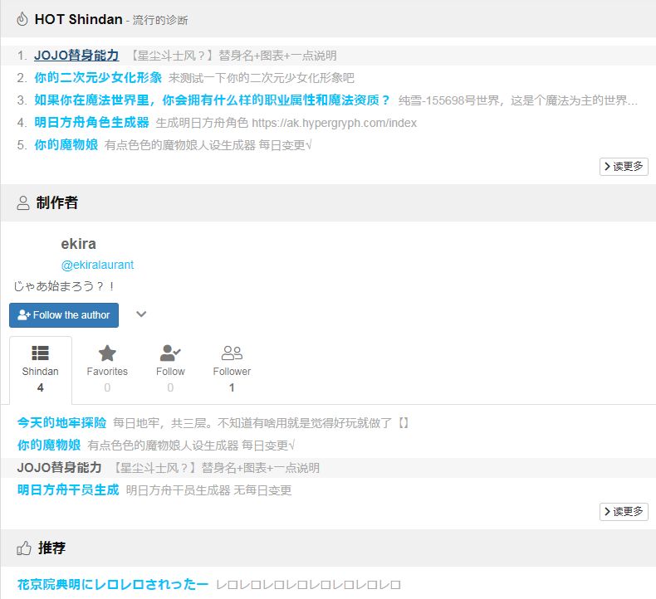Screen dimensions: 656x599
Task: Click the thumbs-up icon beside 推荐
Action: (x=24, y=548)
